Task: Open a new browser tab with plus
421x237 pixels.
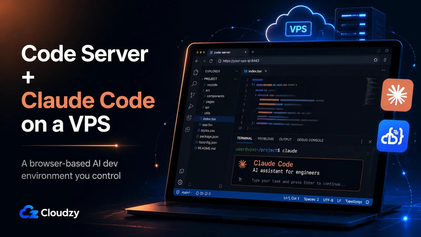Action: click(253, 52)
